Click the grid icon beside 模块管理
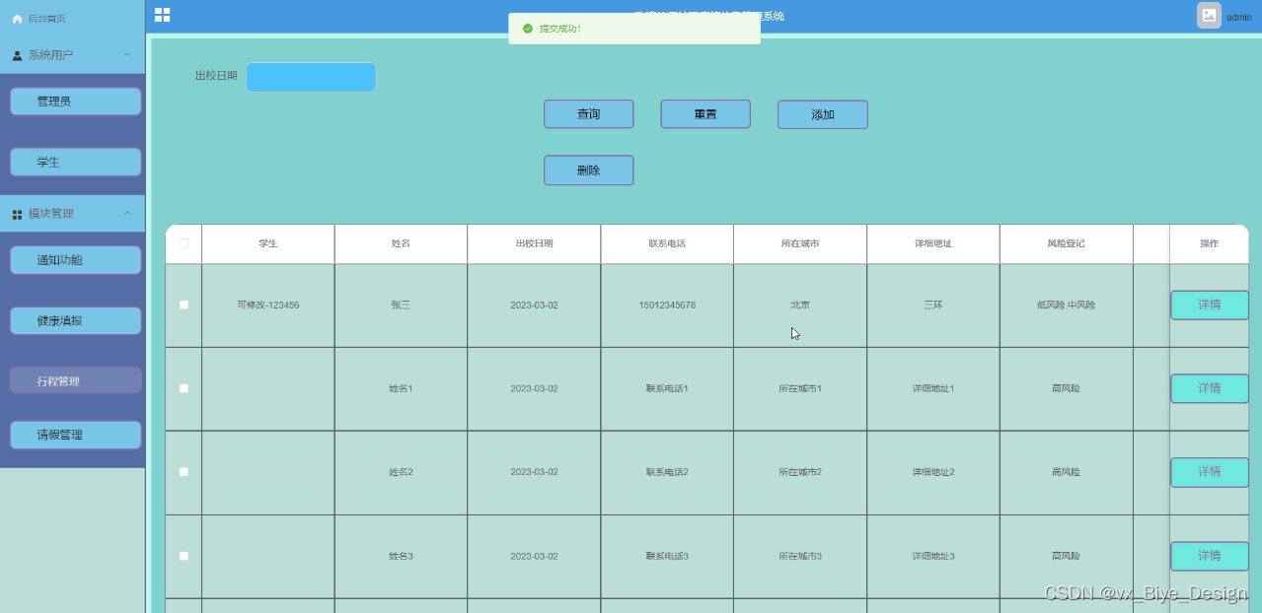Screen dimensions: 1262x613 click(17, 214)
